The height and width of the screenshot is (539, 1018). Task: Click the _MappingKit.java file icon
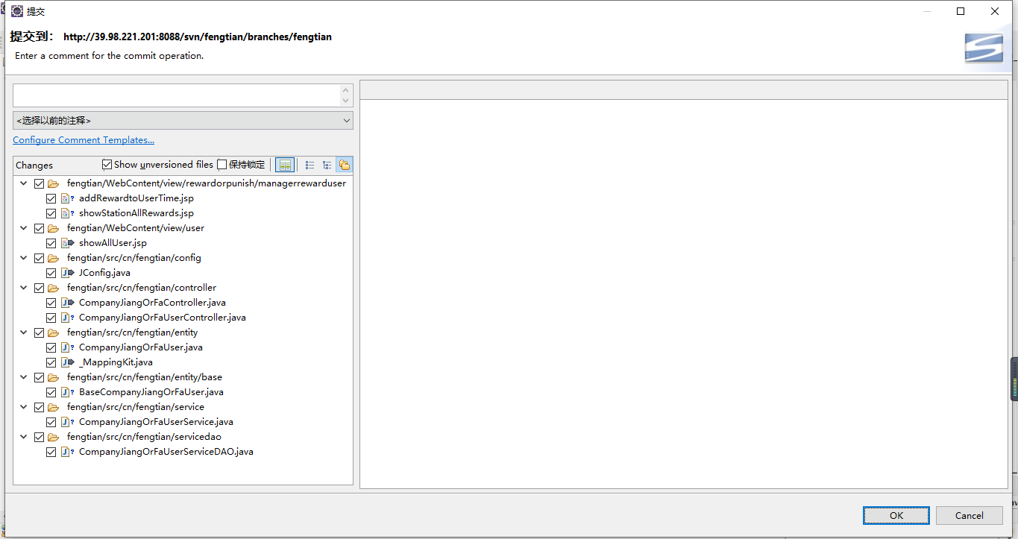click(67, 362)
